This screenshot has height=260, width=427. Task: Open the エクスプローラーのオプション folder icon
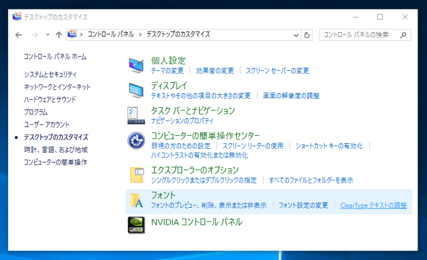[137, 175]
